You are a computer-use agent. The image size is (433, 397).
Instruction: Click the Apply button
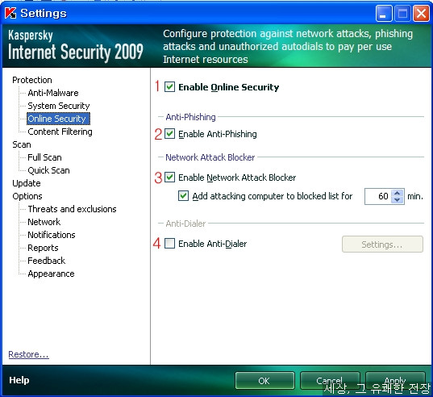click(x=395, y=381)
